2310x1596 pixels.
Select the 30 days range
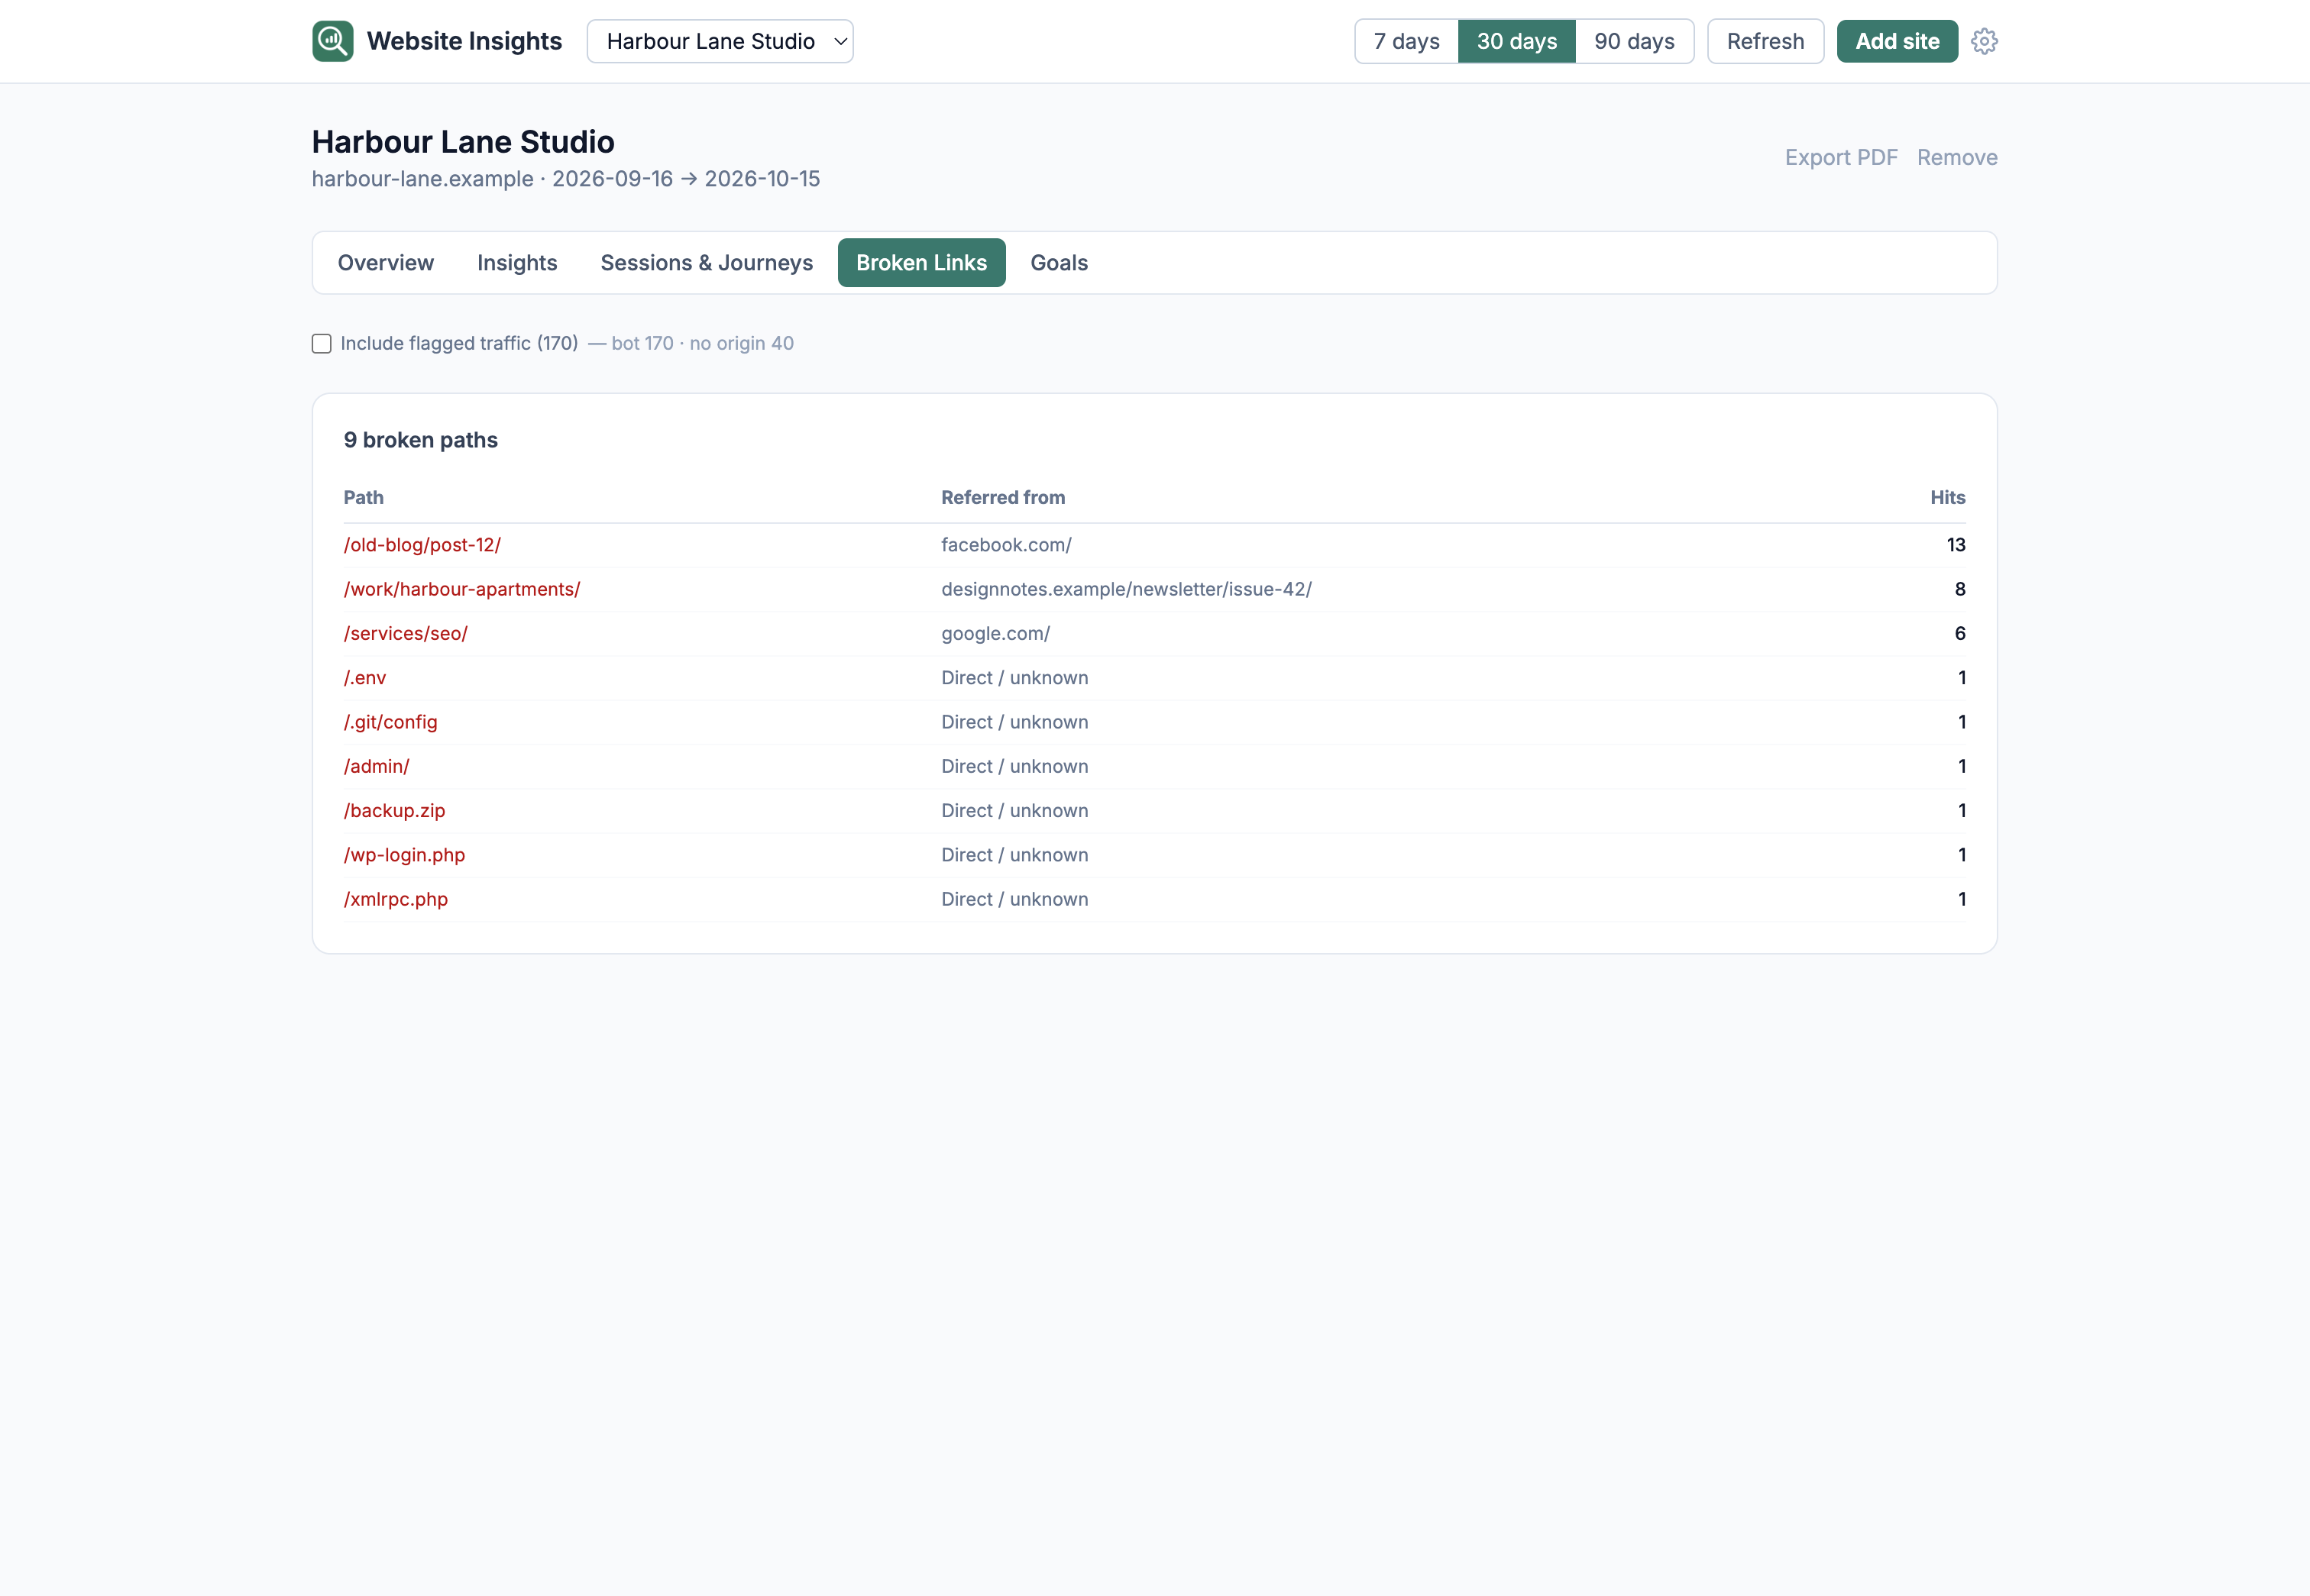1516,41
